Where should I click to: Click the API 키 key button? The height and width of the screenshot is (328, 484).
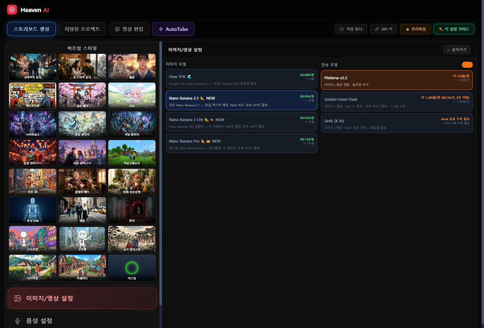384,29
